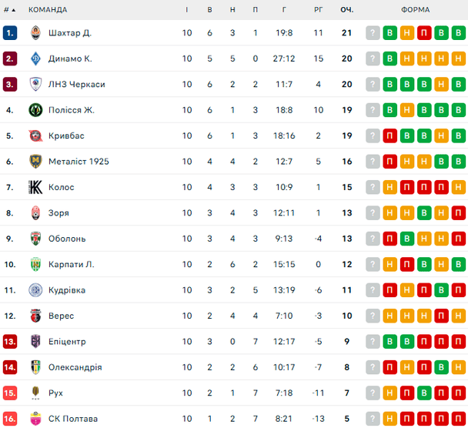Select the Металіст 1925 crest icon
The height and width of the screenshot is (428, 468).
pos(35,162)
